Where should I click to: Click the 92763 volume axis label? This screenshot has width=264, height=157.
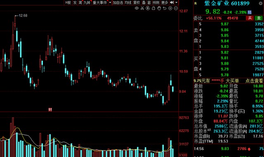click(184, 117)
